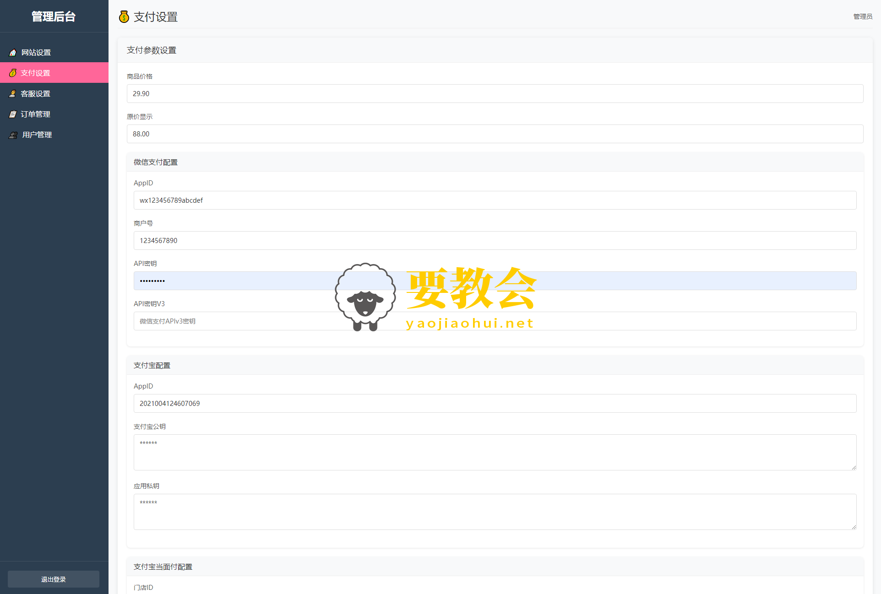
Task: Focus the 应用私钥 textarea
Action: coord(495,512)
